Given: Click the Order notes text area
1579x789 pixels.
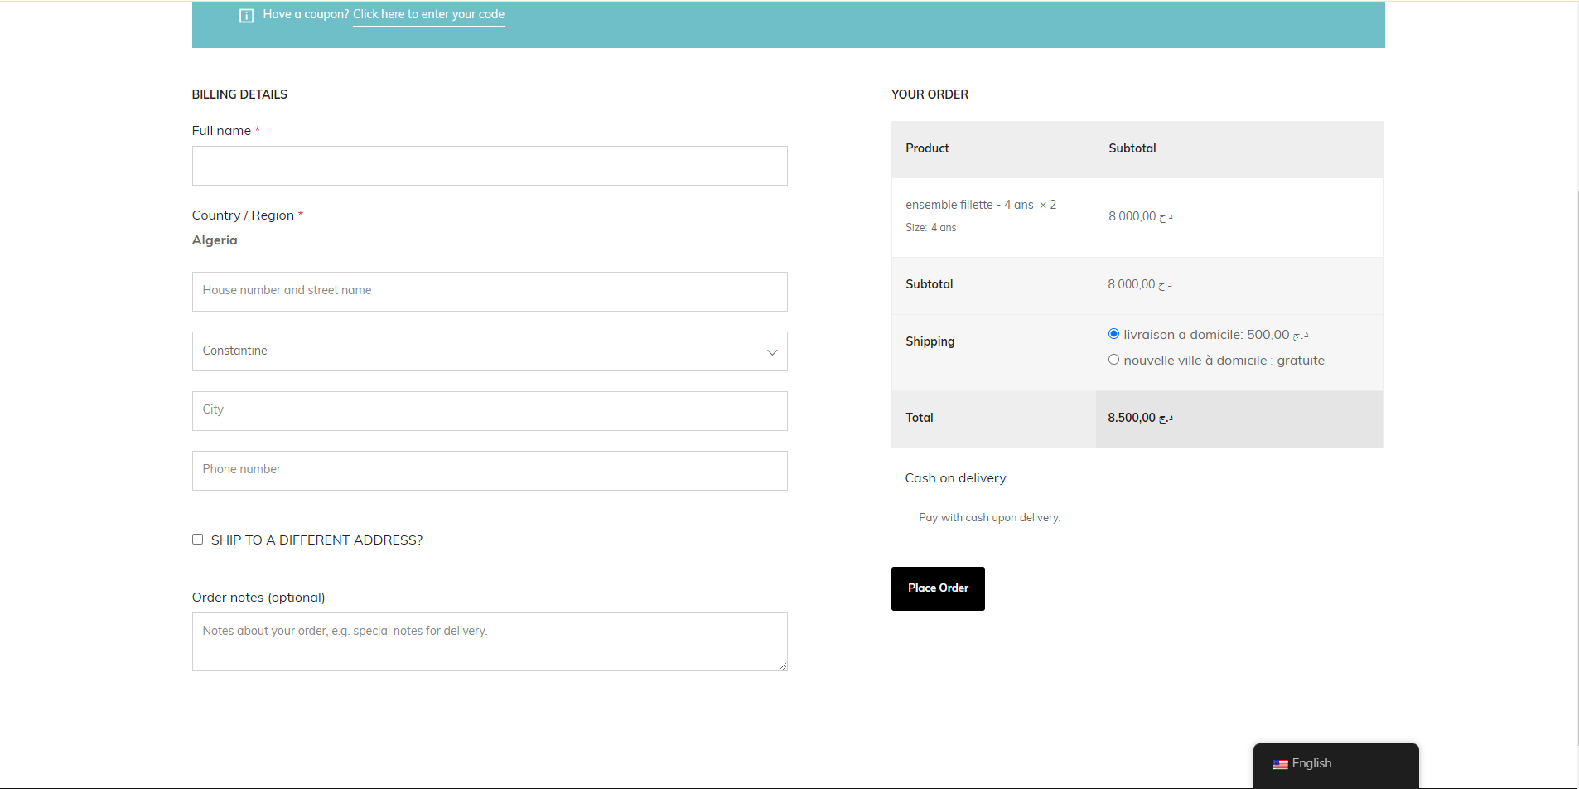Looking at the screenshot, I should (x=489, y=641).
